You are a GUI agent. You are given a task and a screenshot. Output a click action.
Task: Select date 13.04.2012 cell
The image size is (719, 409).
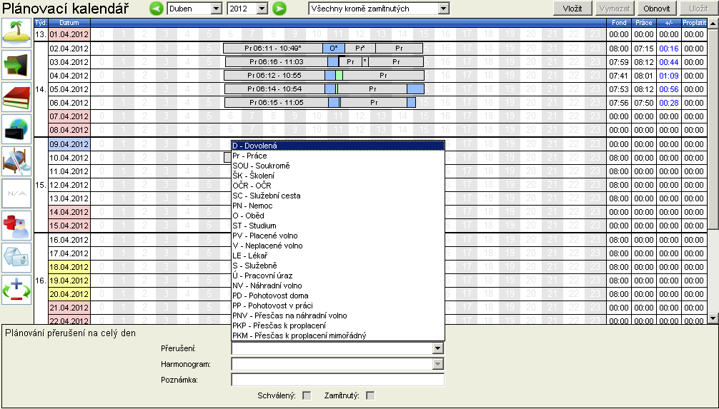(x=69, y=198)
